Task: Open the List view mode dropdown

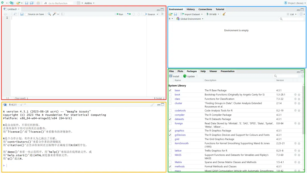Action: (x=292, y=14)
